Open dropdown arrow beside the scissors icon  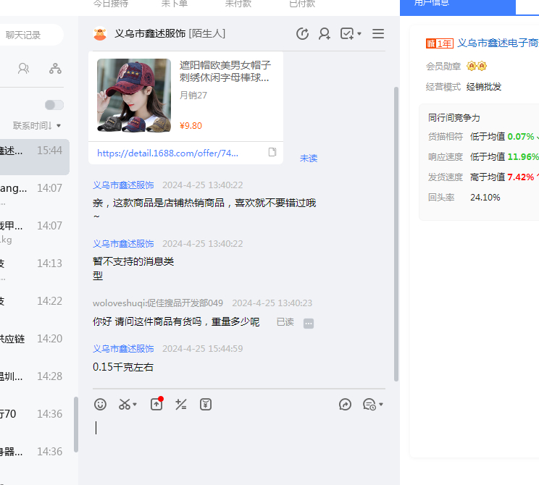[135, 405]
